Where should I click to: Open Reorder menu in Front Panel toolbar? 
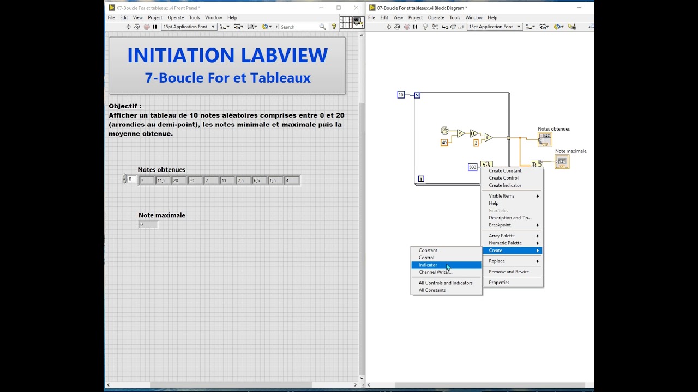click(x=266, y=27)
